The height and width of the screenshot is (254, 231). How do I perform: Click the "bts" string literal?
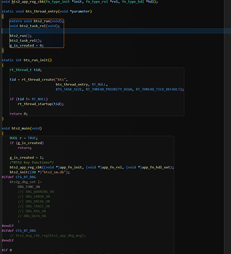pos(61,80)
